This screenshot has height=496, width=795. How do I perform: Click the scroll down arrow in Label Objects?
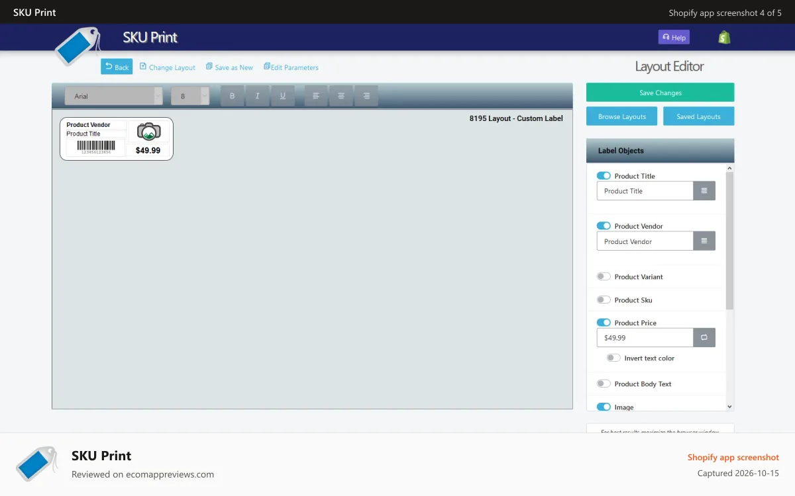click(729, 407)
